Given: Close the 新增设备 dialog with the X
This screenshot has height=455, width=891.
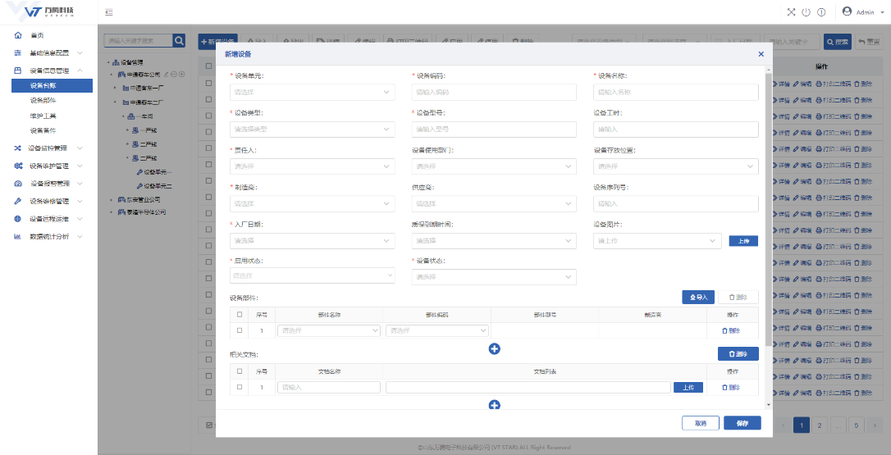Looking at the screenshot, I should tap(761, 54).
